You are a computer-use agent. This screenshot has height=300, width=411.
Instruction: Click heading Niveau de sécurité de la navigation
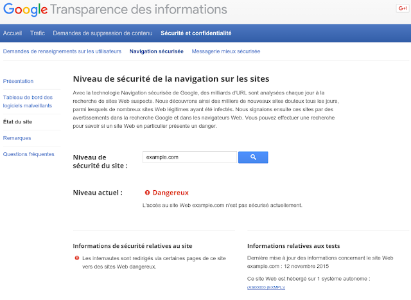pos(171,79)
